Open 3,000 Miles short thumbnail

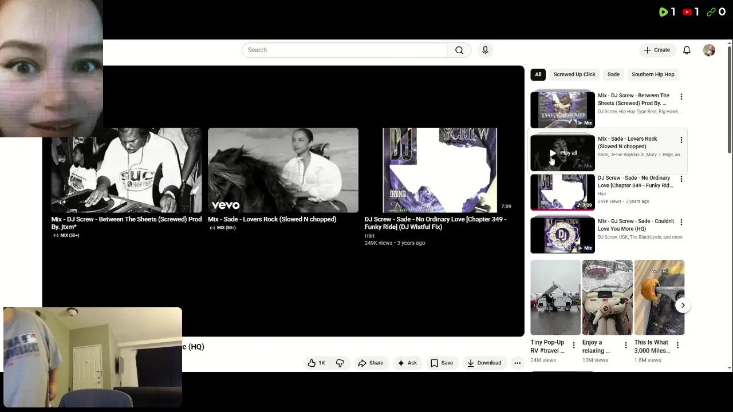pos(659,298)
